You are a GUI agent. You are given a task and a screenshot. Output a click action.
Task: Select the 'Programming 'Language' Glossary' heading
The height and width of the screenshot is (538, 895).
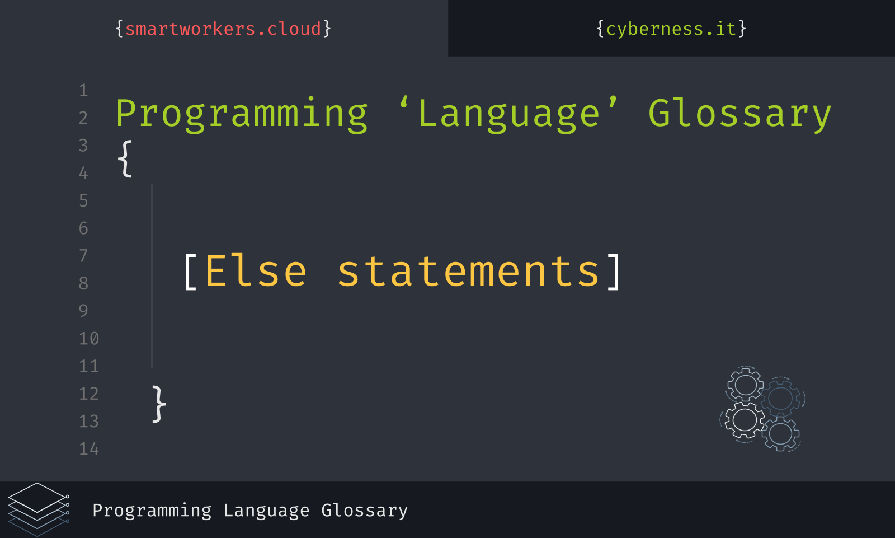click(x=473, y=114)
